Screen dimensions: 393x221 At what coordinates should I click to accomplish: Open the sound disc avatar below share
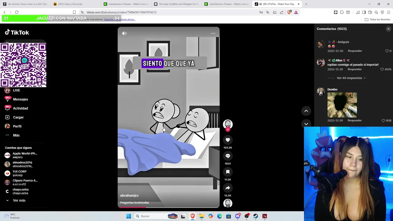tap(228, 203)
